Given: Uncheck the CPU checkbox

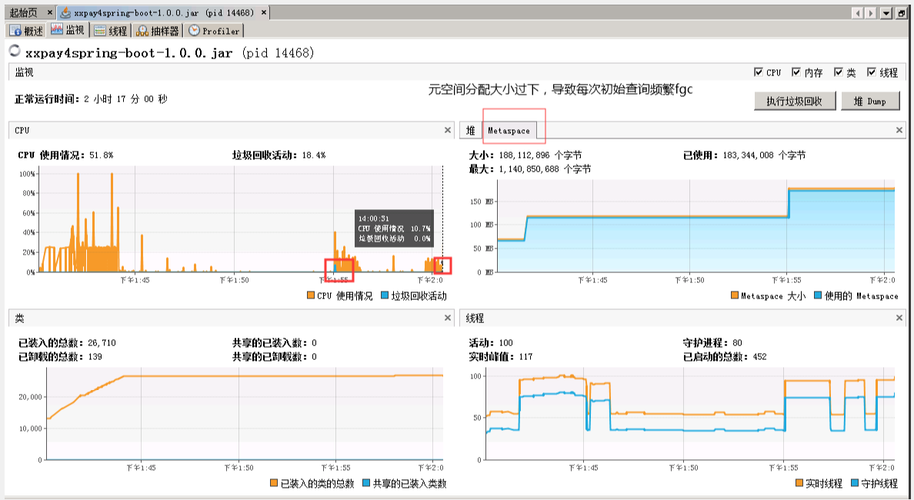Looking at the screenshot, I should (759, 72).
